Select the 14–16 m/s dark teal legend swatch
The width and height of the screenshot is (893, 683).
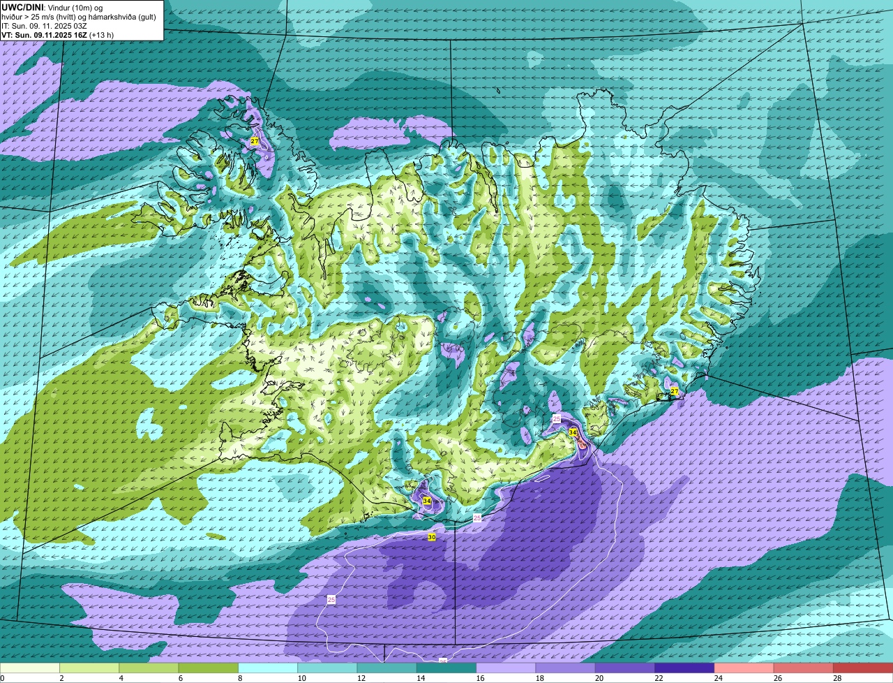click(x=446, y=668)
